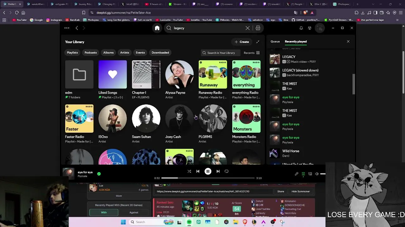
Task: Go to Spotify Home
Action: tap(157, 28)
